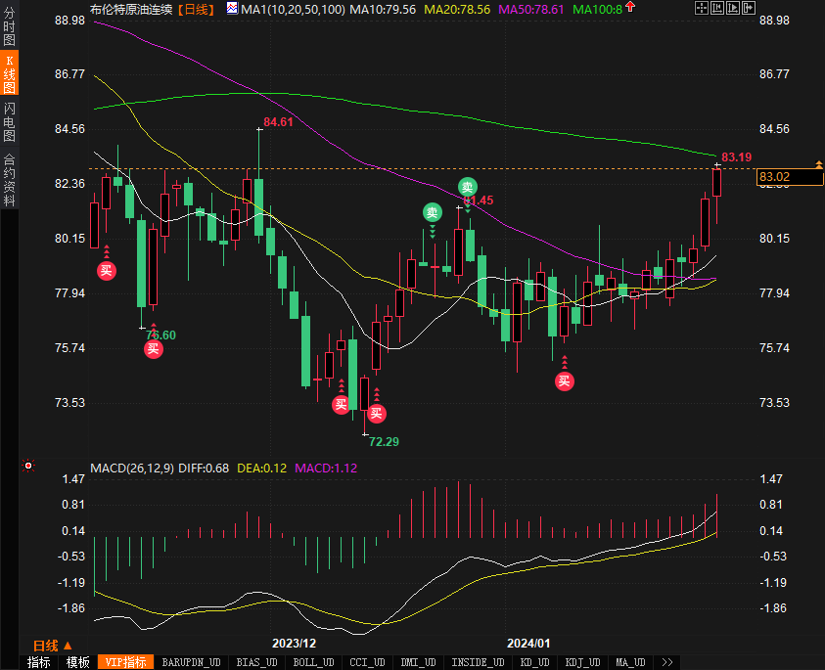Click the buy marker below 76.60 low
The height and width of the screenshot is (670, 825).
click(x=154, y=349)
